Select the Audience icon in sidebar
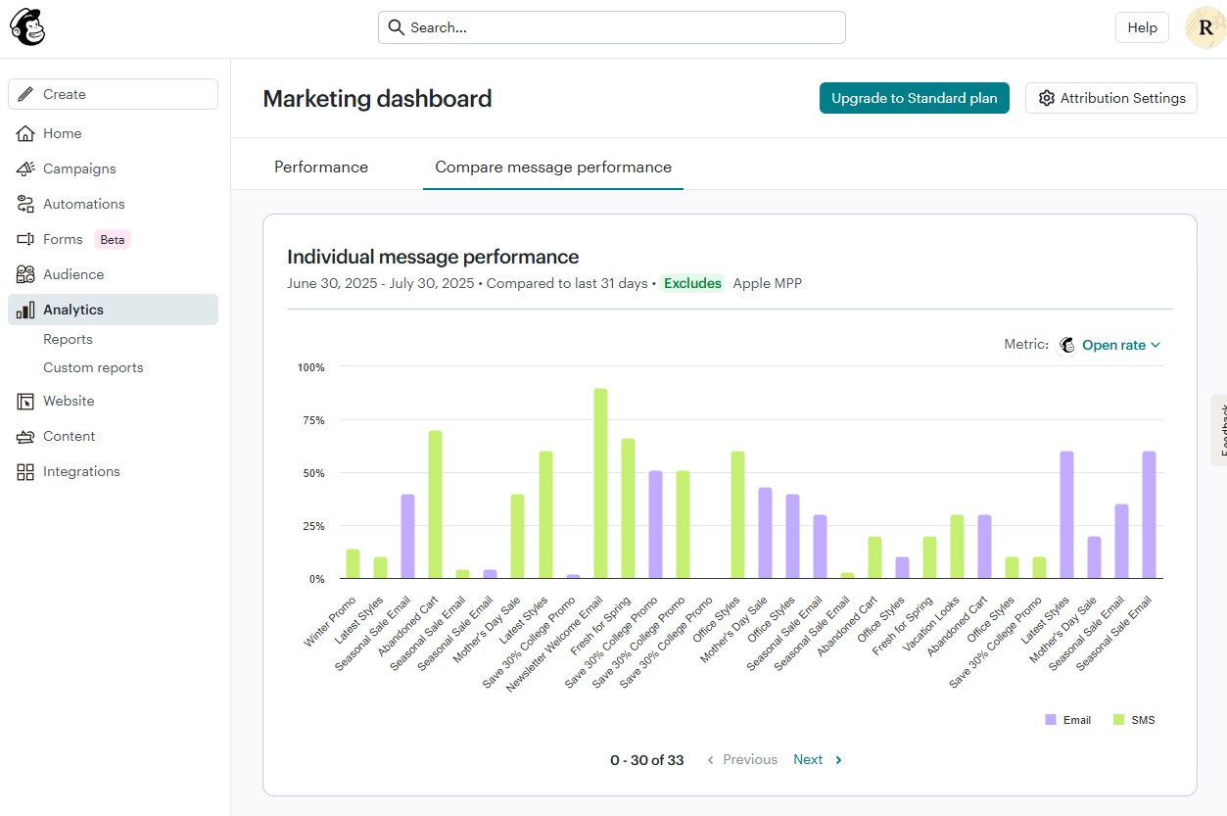 (25, 274)
